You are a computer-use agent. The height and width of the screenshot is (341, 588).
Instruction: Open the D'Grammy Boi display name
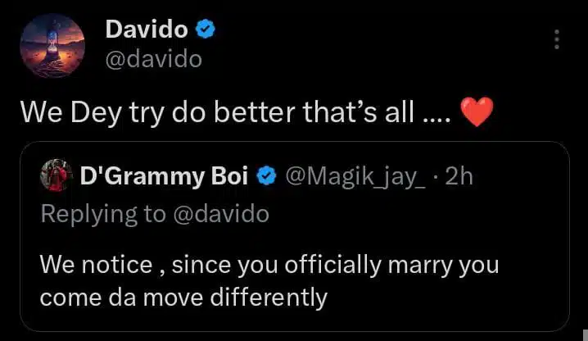(x=165, y=175)
